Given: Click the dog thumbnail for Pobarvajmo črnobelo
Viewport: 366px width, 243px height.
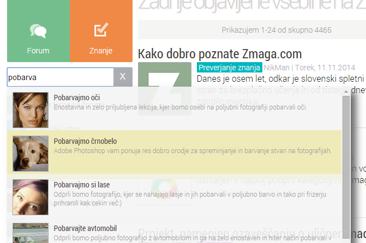Looking at the screenshot, I should tap(30, 150).
